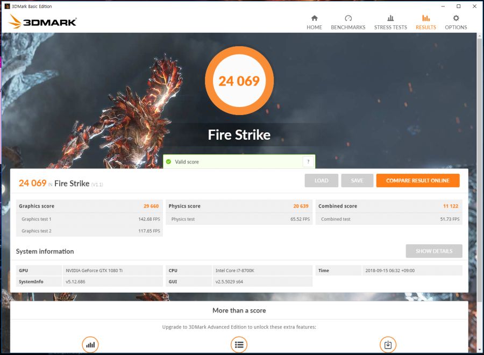The image size is (484, 355).
Task: Click the 3DMark logo
Action: pos(42,22)
